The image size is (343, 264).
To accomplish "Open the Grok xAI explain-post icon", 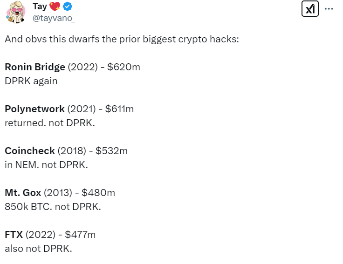I will pyautogui.click(x=310, y=9).
